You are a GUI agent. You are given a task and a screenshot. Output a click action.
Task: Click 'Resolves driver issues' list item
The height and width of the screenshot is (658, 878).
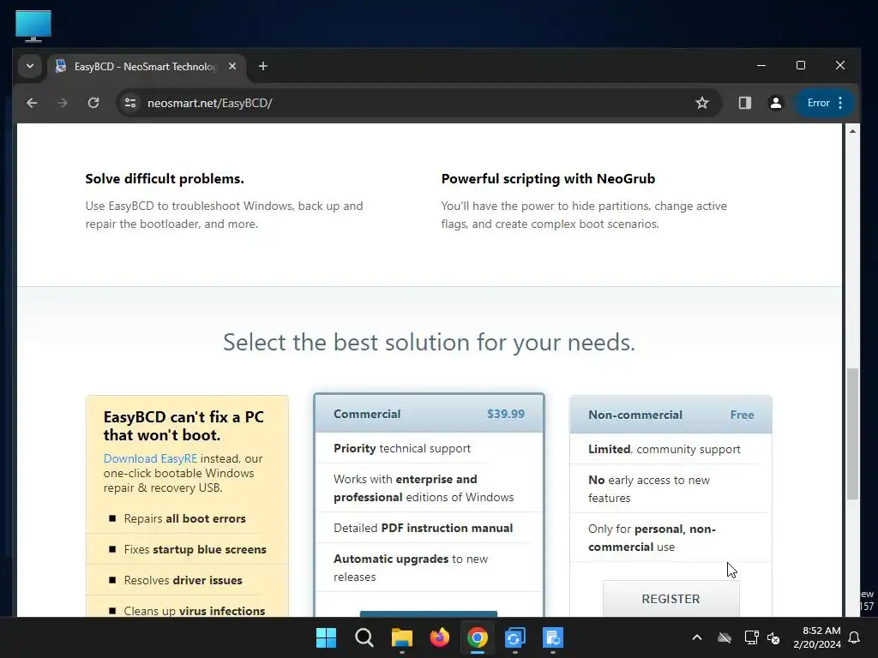tap(183, 580)
